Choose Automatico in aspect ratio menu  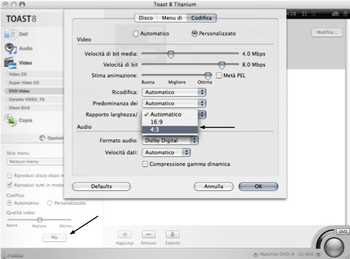pos(170,114)
